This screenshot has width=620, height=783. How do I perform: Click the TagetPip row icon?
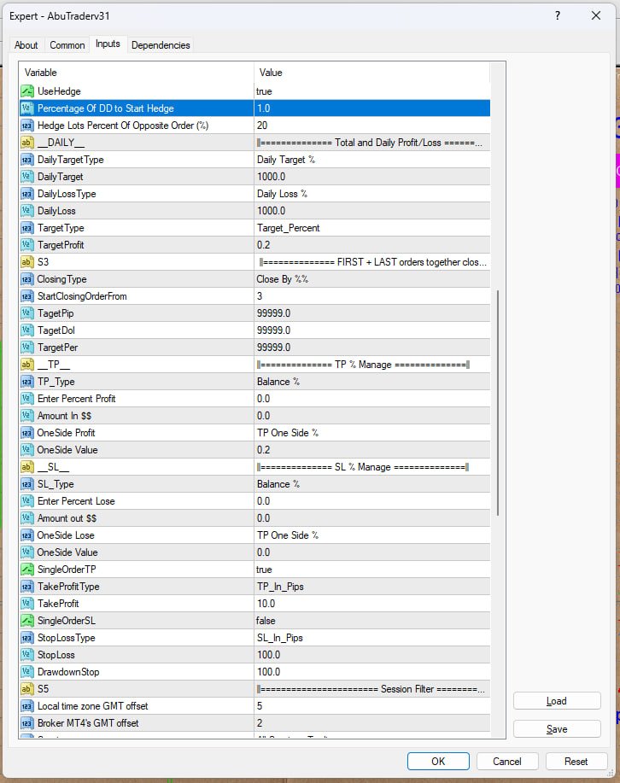point(27,313)
